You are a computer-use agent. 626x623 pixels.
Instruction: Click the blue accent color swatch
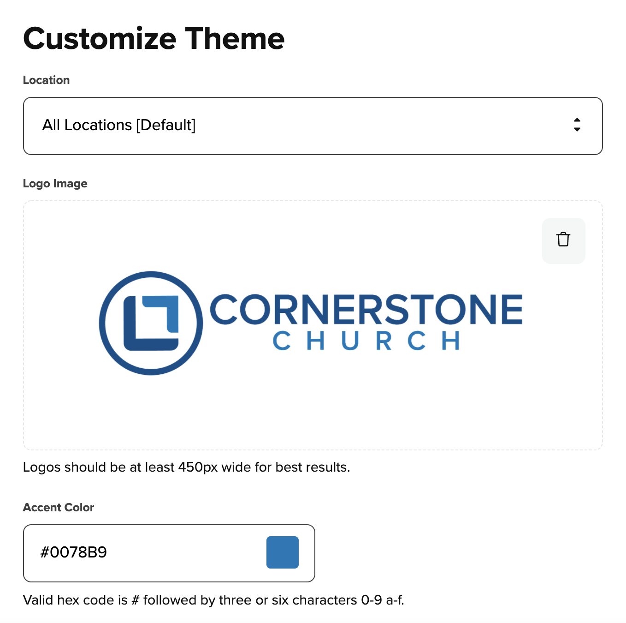click(282, 552)
